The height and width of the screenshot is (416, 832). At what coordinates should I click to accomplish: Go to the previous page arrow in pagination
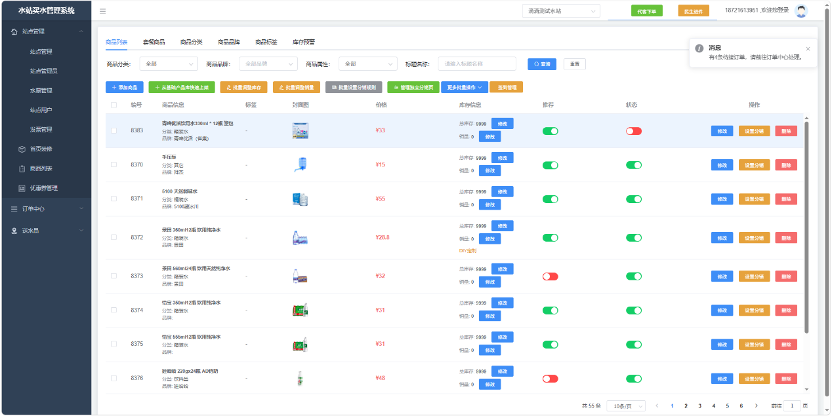[657, 406]
